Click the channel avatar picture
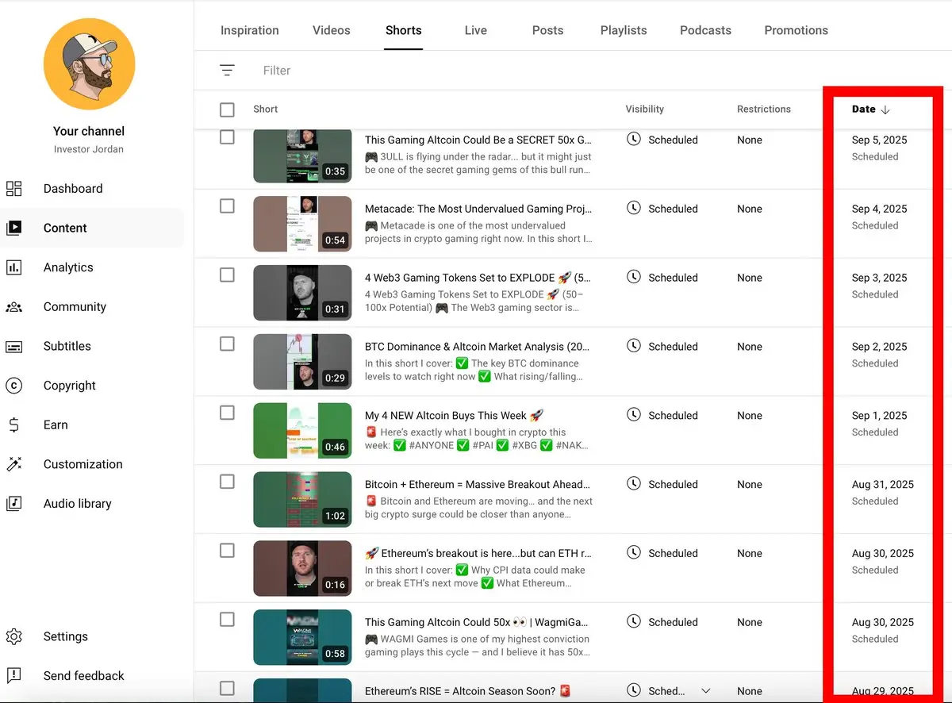 click(90, 63)
